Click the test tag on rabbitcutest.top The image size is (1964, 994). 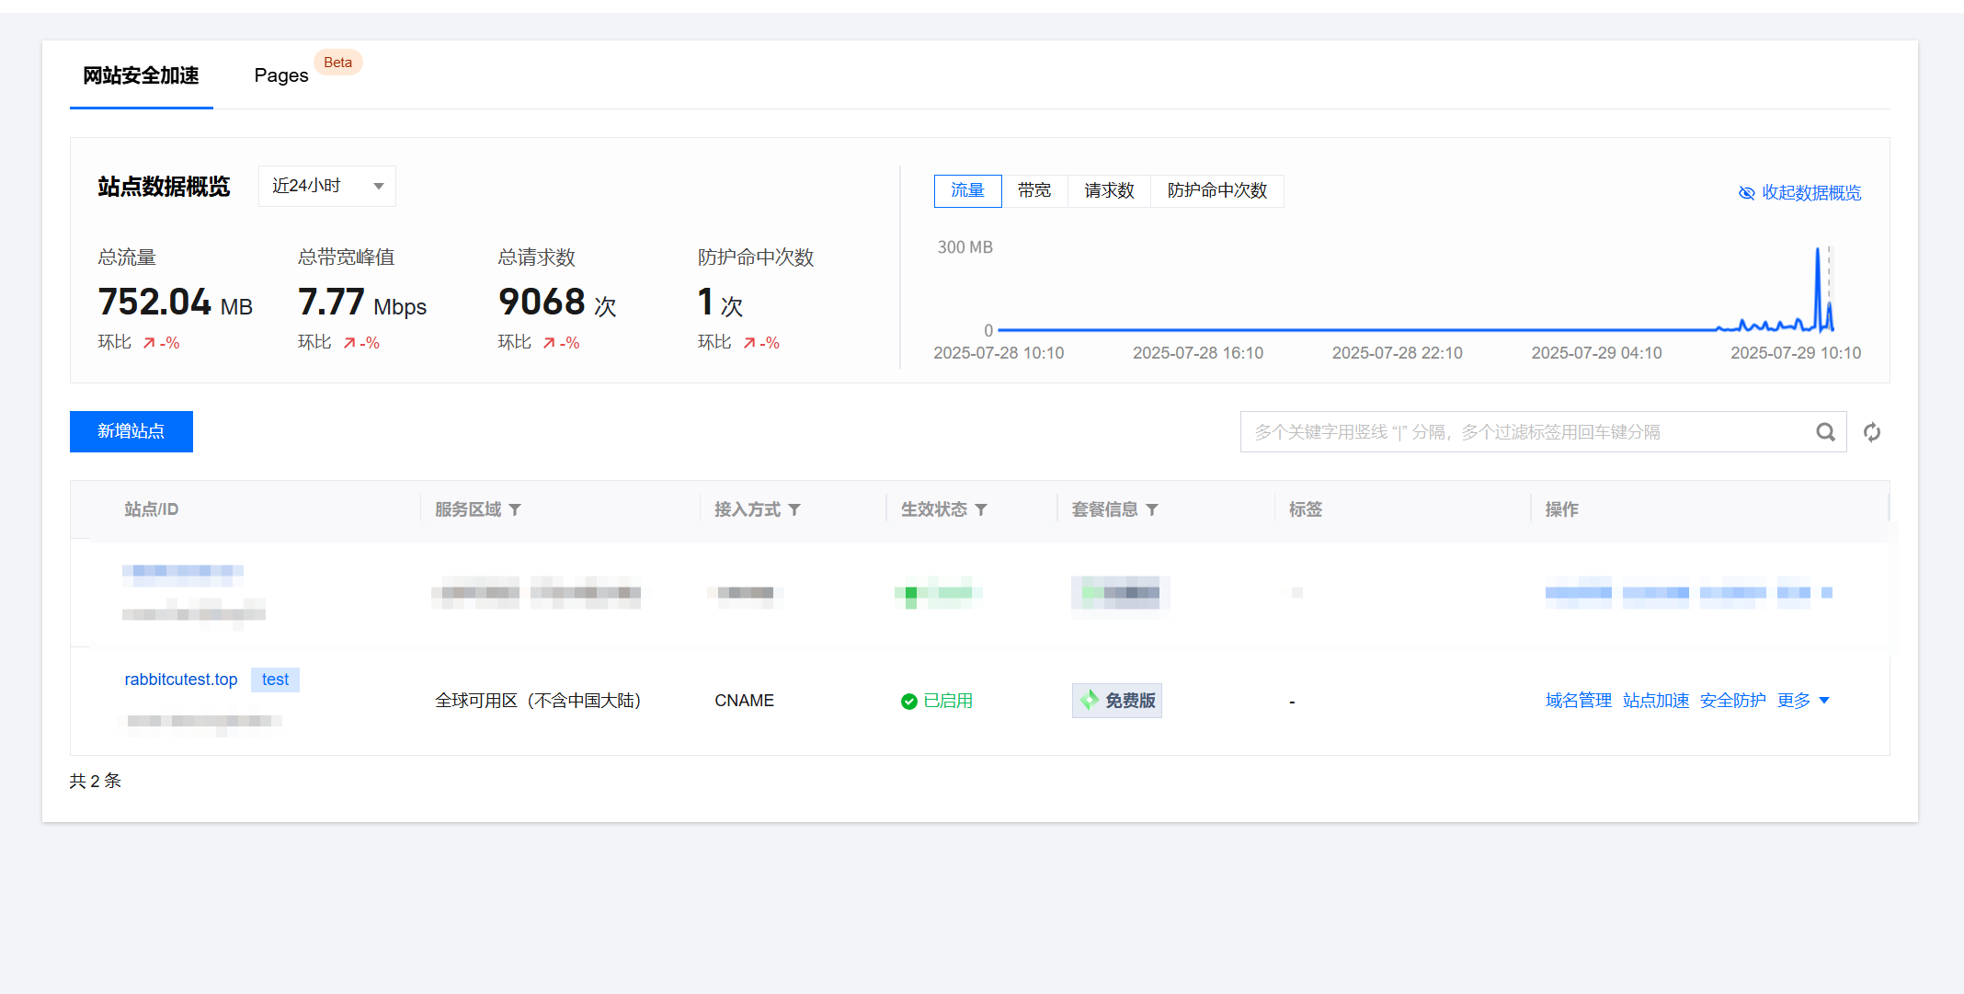pos(275,680)
